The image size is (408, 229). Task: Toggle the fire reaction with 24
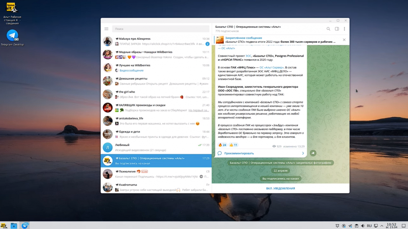(x=222, y=145)
